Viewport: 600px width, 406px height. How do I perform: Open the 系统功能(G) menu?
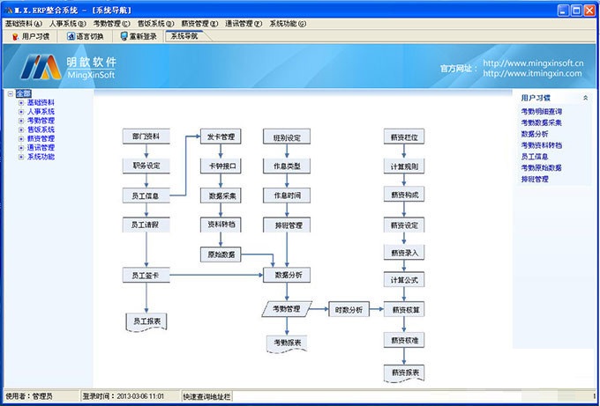(288, 24)
